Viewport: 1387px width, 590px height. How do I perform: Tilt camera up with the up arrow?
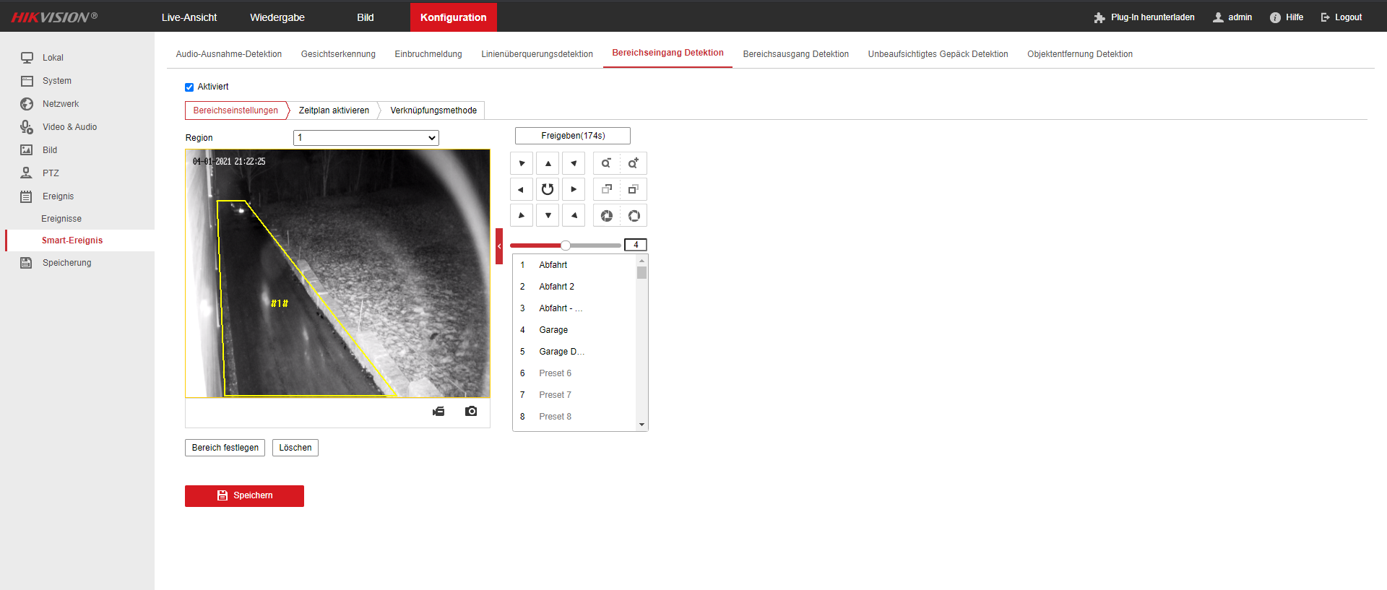(548, 163)
